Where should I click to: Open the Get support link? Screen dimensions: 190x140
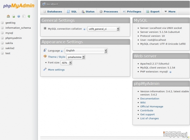click(147, 115)
